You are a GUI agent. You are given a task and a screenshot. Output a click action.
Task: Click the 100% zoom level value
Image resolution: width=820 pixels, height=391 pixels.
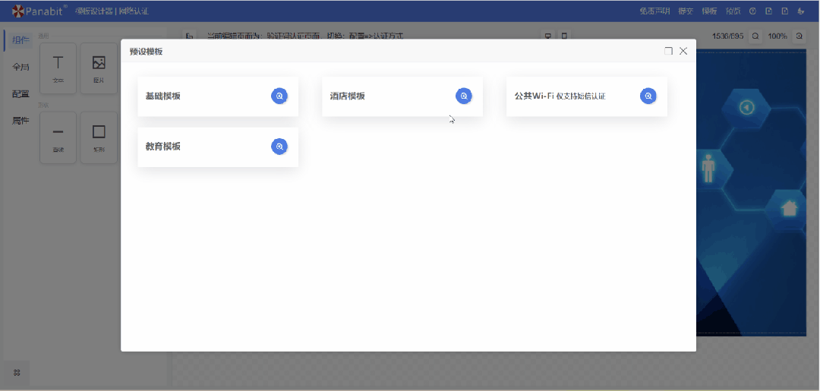pos(777,36)
